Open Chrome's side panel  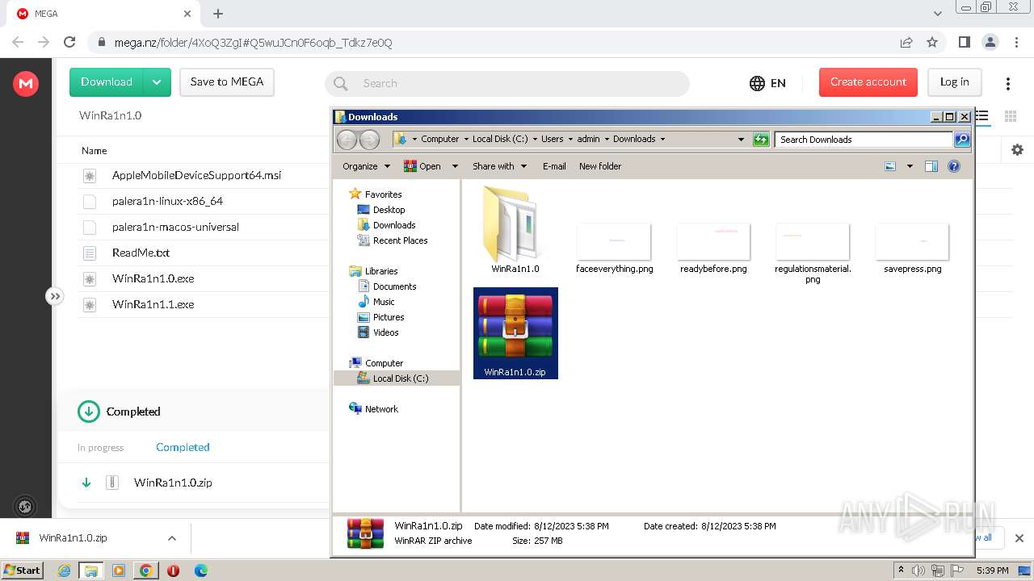point(964,42)
